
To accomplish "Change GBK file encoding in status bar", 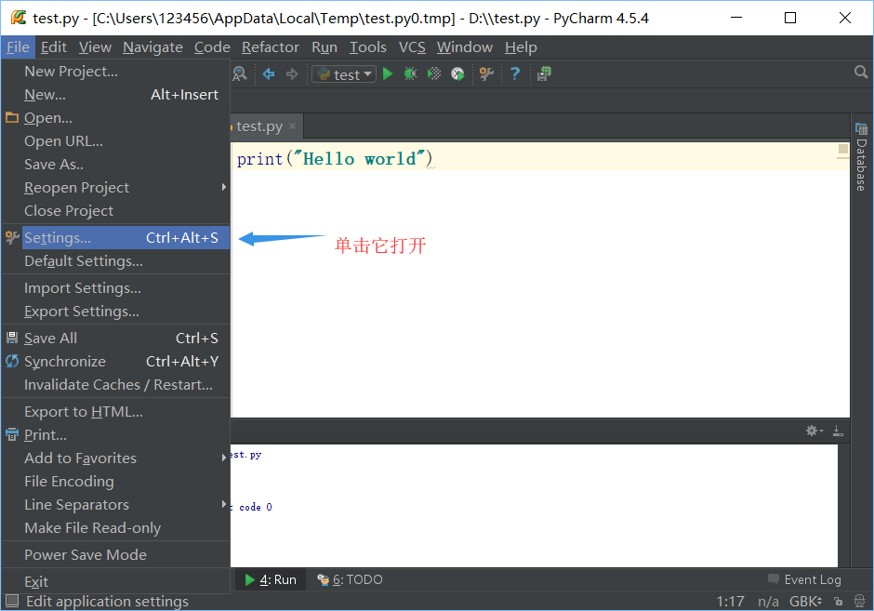I will (805, 602).
